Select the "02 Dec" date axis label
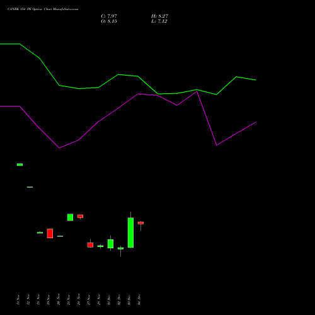Screen dimensions: 315x315 click(x=119, y=299)
